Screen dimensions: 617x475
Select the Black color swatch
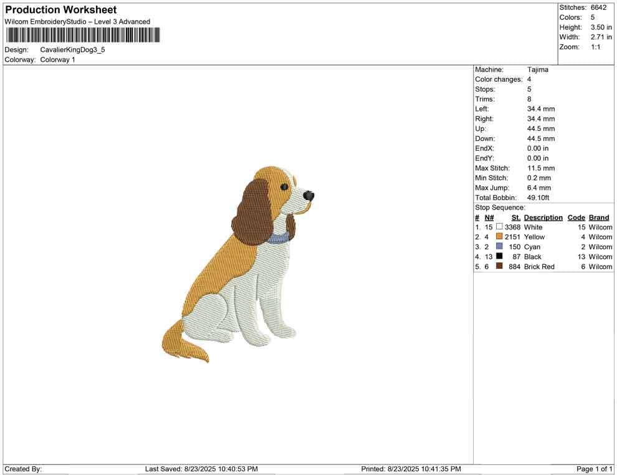pyautogui.click(x=499, y=257)
